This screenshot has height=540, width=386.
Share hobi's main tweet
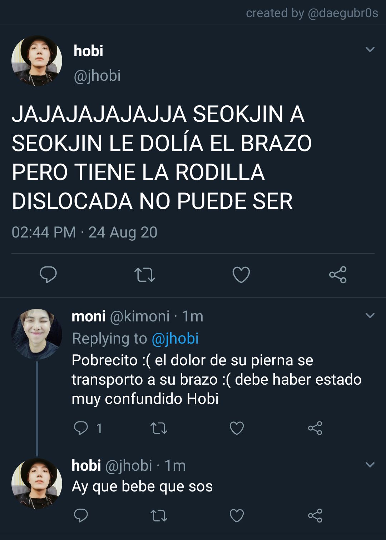pos(338,275)
